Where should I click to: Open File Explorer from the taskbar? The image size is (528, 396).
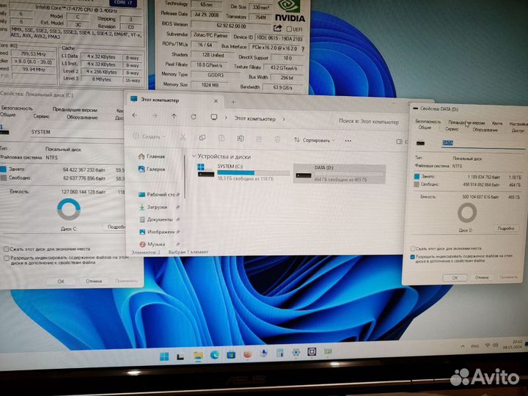coord(198,356)
